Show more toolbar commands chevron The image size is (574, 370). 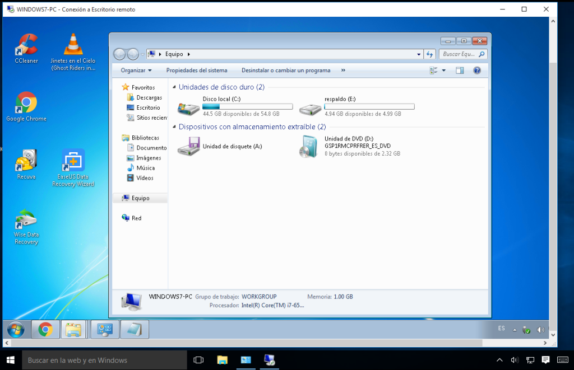(343, 71)
